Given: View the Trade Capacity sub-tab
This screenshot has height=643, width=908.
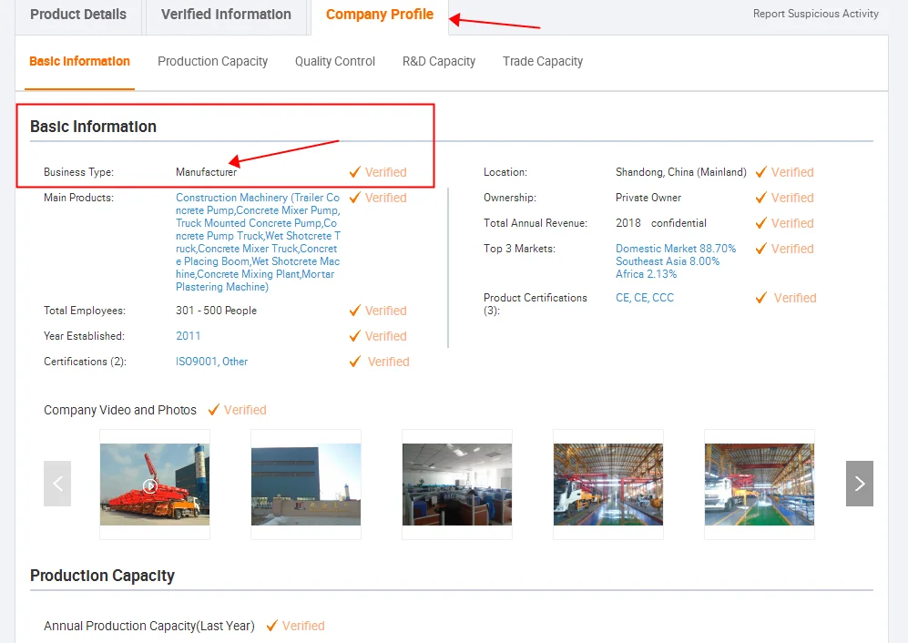Looking at the screenshot, I should pos(542,62).
